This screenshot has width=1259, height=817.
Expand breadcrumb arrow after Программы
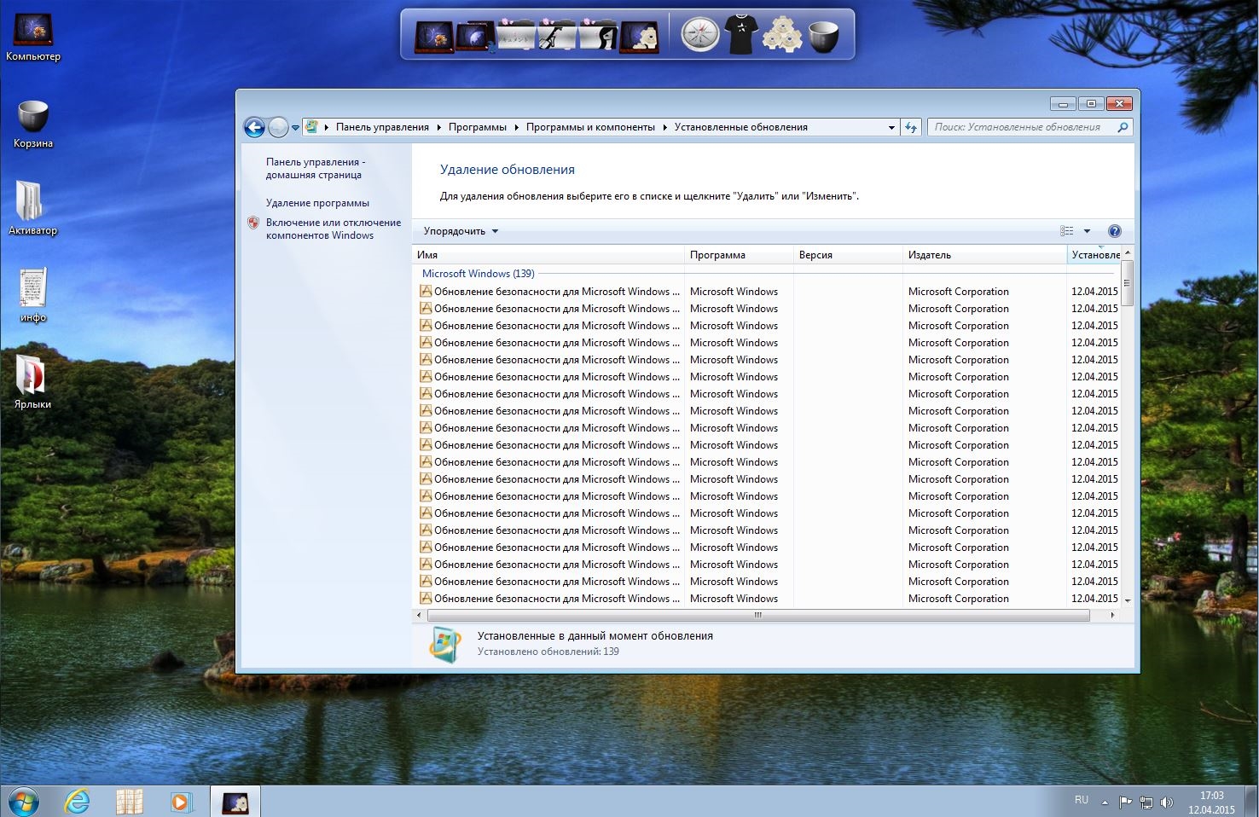point(516,127)
